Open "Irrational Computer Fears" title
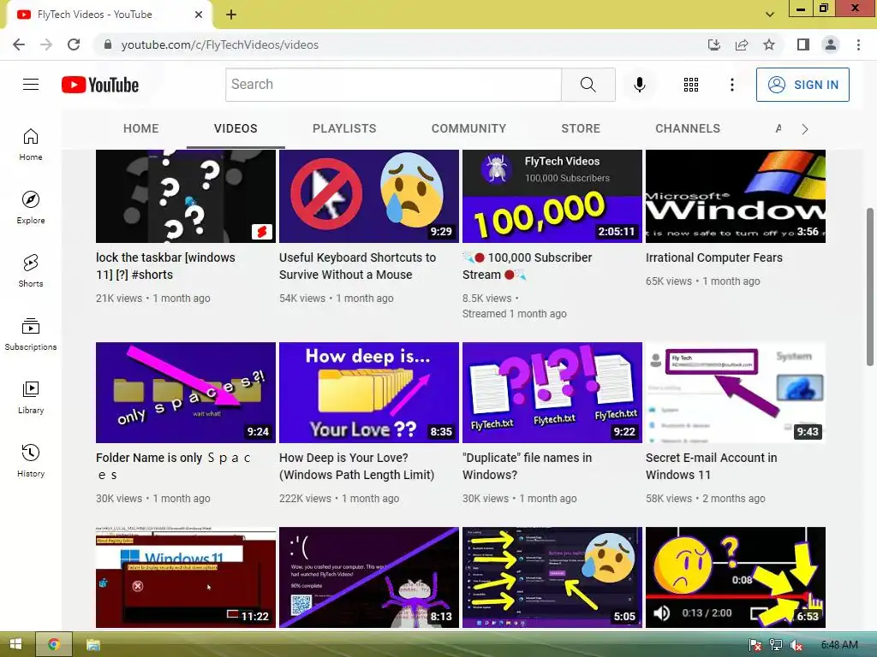 pos(713,257)
